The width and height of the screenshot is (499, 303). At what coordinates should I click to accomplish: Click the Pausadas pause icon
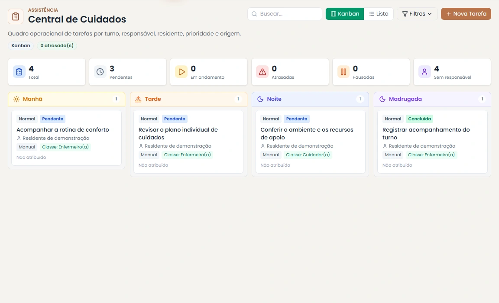(343, 72)
